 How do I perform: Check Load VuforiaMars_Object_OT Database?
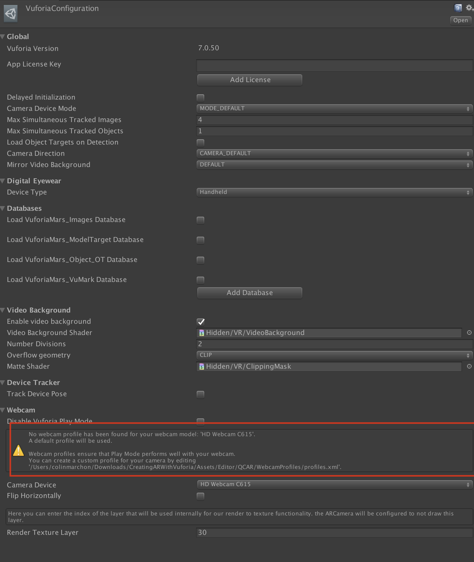point(200,260)
